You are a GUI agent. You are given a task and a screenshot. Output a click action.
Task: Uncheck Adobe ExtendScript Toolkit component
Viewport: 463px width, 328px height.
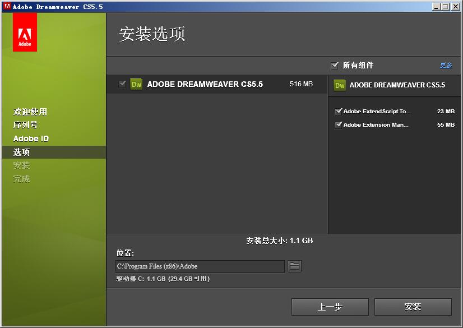[339, 112]
